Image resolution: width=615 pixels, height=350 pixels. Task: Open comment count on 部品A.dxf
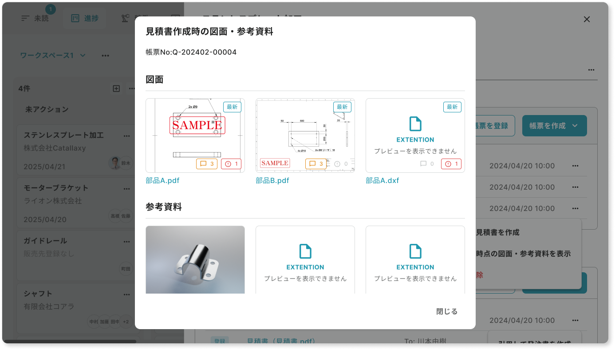point(427,164)
